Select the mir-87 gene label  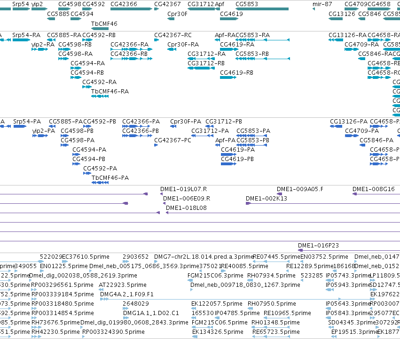(x=322, y=4)
